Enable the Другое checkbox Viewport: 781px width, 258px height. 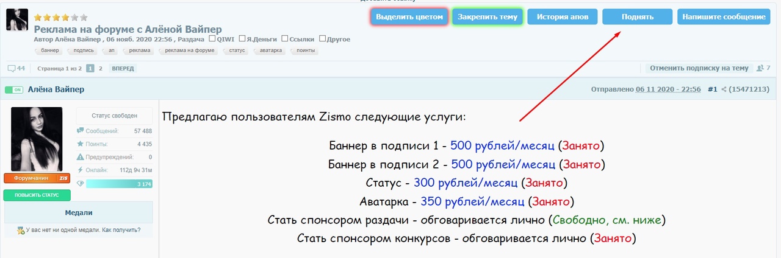323,39
